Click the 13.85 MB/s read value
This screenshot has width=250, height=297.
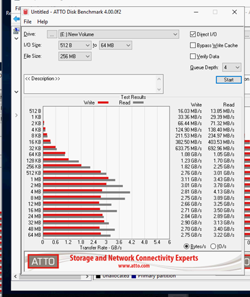(223, 111)
